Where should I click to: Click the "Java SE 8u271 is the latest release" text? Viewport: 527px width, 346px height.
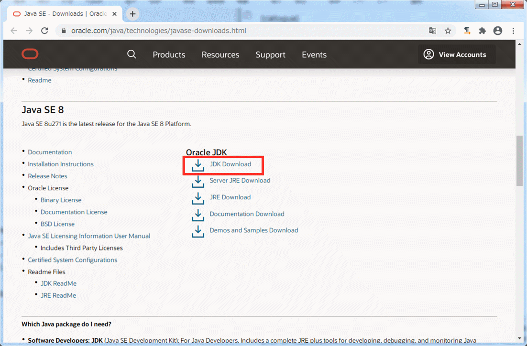pyautogui.click(x=107, y=124)
